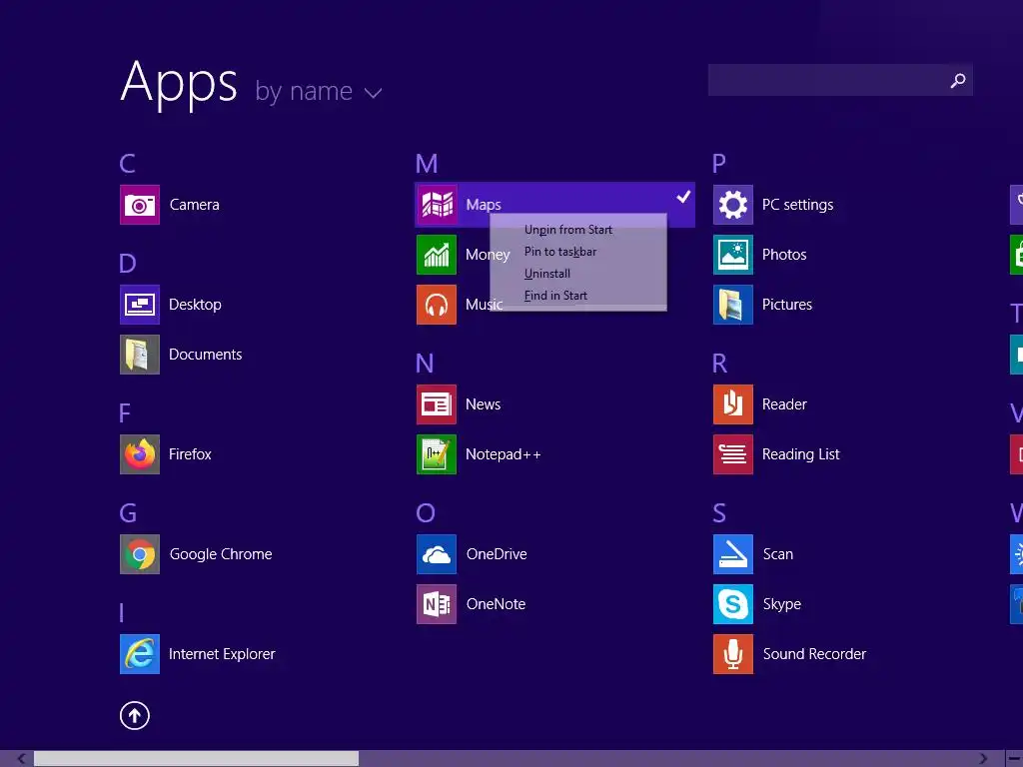Open the Reading List icon
The height and width of the screenshot is (767, 1023).
(733, 454)
